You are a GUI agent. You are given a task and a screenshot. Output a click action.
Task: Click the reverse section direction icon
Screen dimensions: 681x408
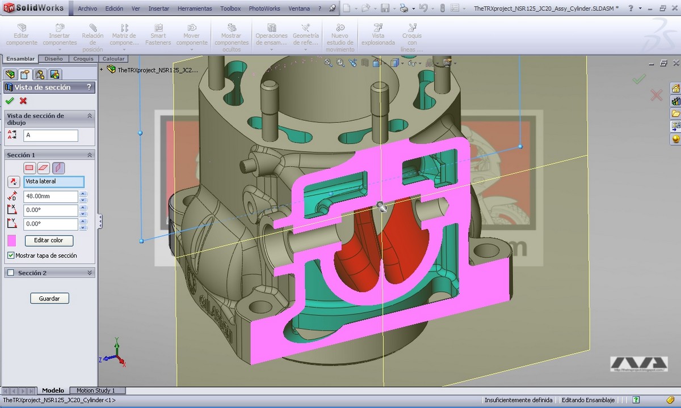pos(13,182)
